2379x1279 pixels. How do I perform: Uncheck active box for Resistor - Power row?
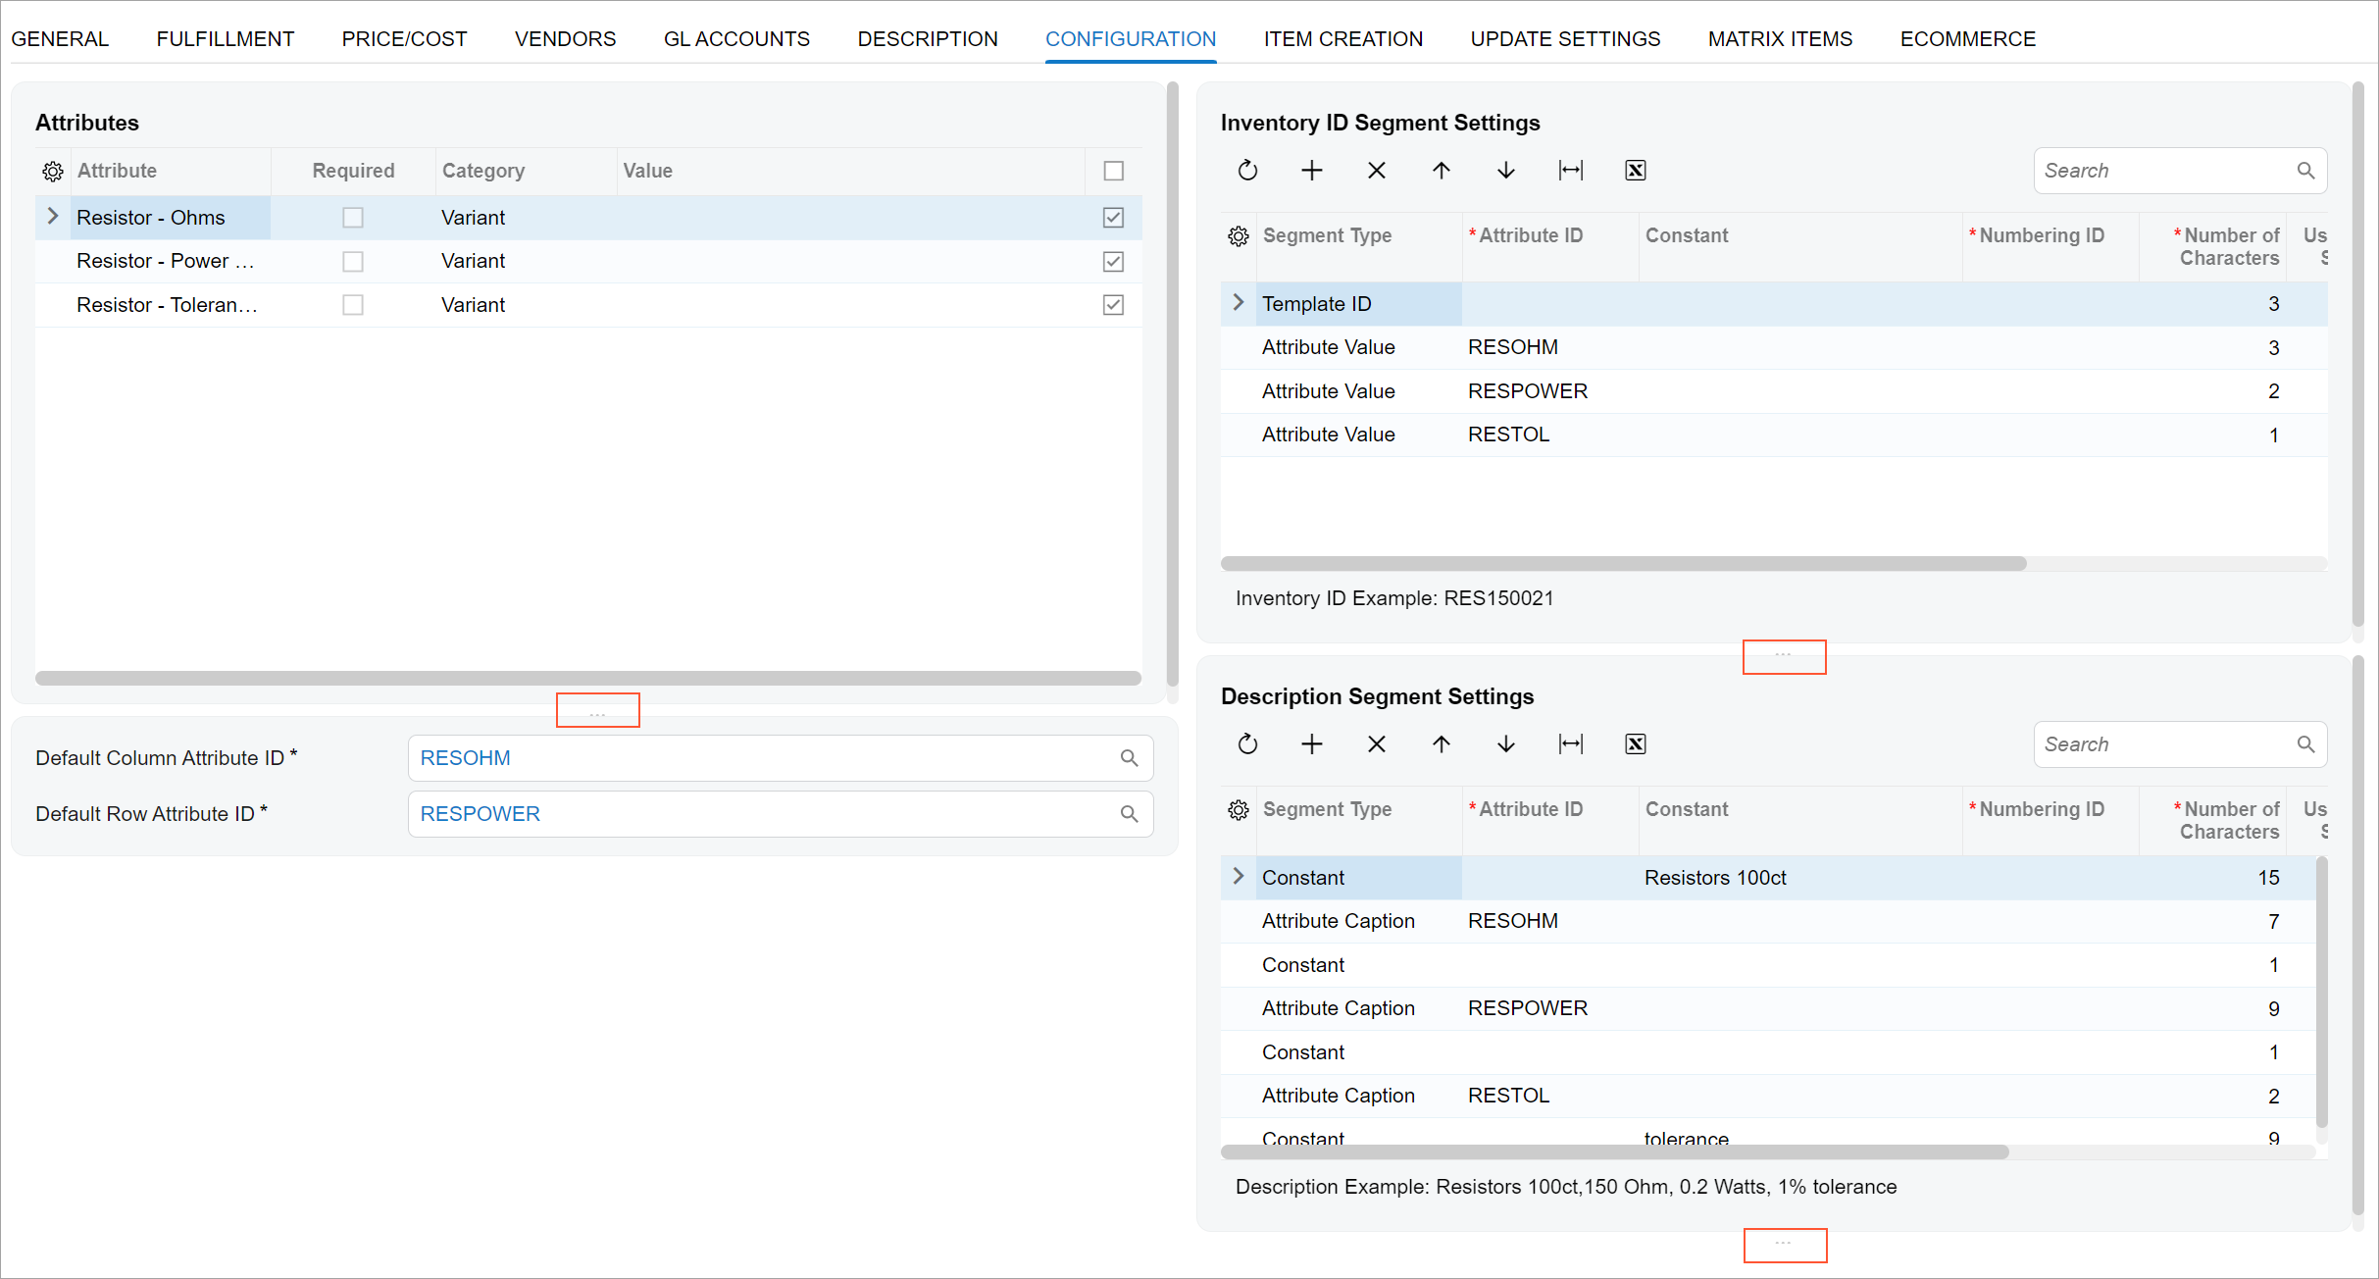pyautogui.click(x=1113, y=262)
